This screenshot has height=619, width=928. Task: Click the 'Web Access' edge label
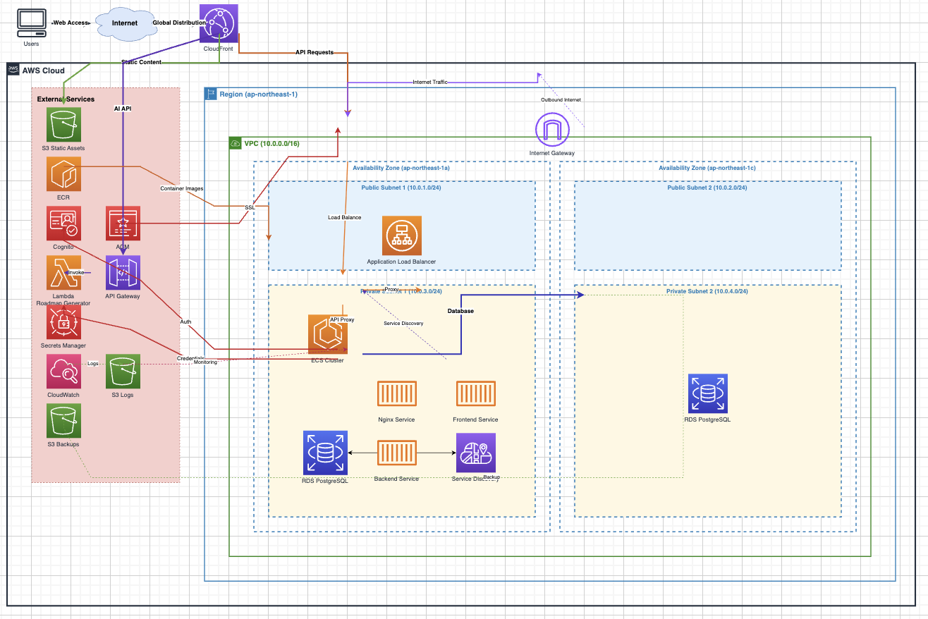pos(71,23)
